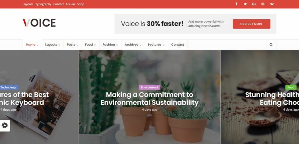This screenshot has height=144, width=299.
Task: Select the purple Environment category tag
Action: tap(149, 87)
